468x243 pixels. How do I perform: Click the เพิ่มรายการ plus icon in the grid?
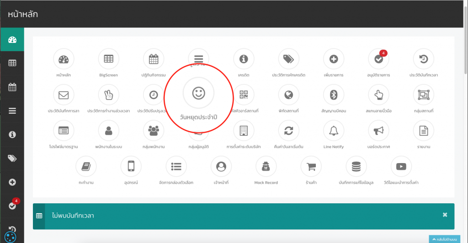[334, 59]
